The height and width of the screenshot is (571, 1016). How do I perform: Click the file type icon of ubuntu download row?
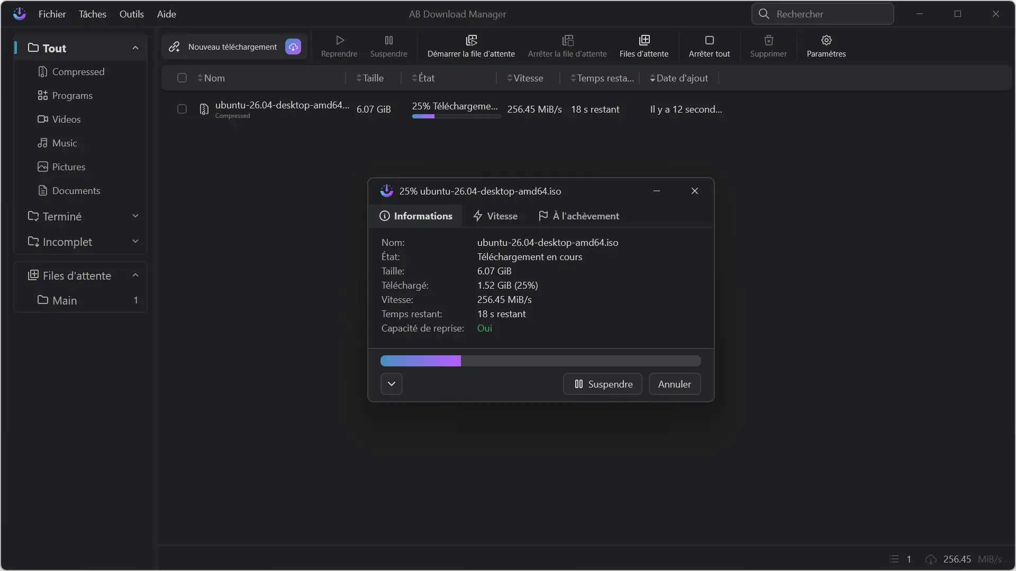click(204, 109)
